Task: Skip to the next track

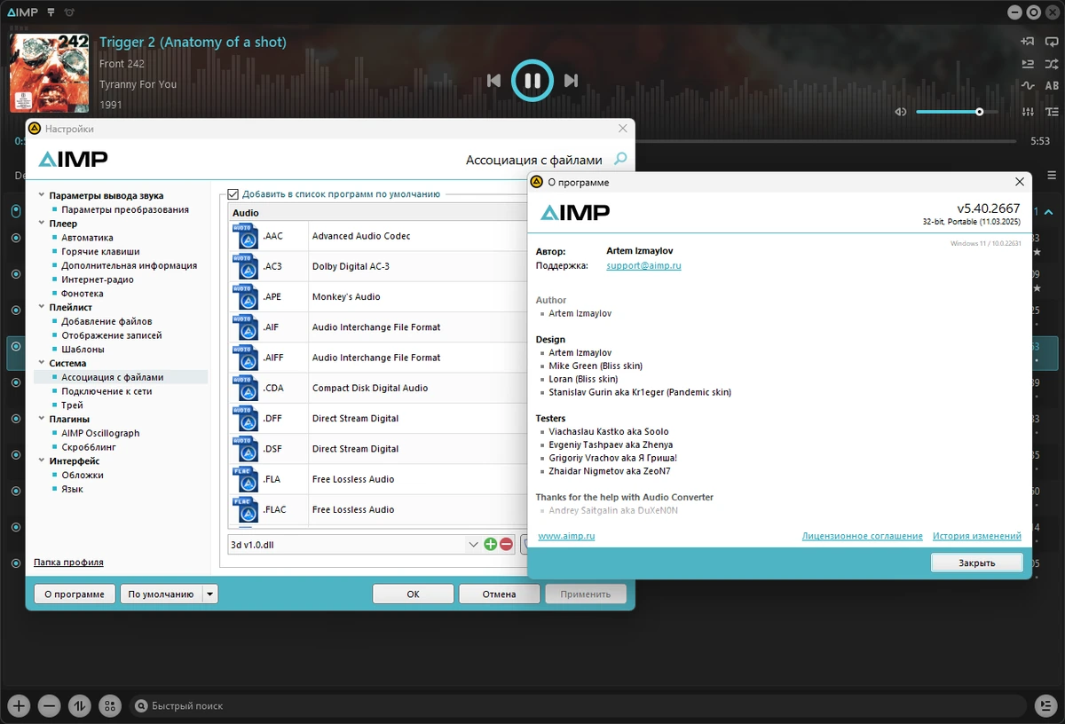Action: [571, 81]
